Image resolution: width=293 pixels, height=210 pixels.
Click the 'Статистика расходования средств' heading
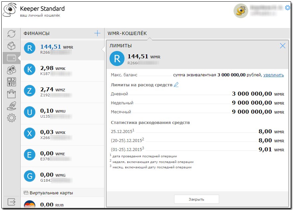coord(150,122)
